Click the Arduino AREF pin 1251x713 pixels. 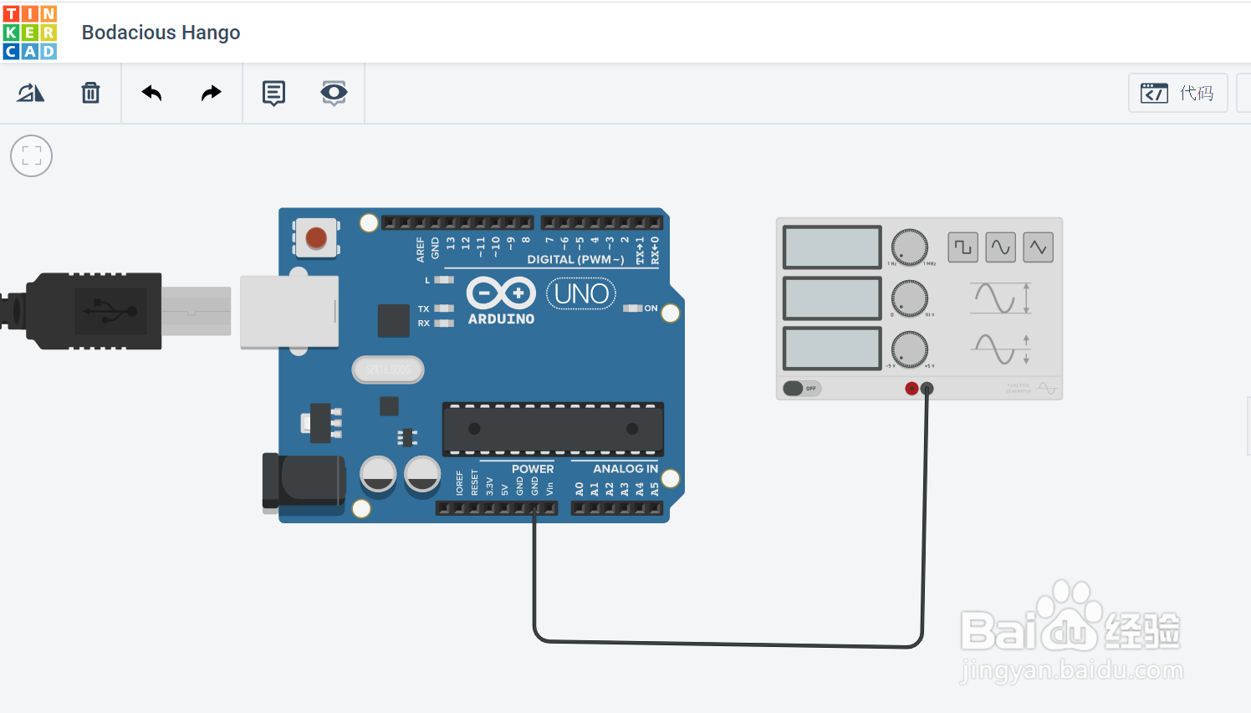tap(419, 223)
